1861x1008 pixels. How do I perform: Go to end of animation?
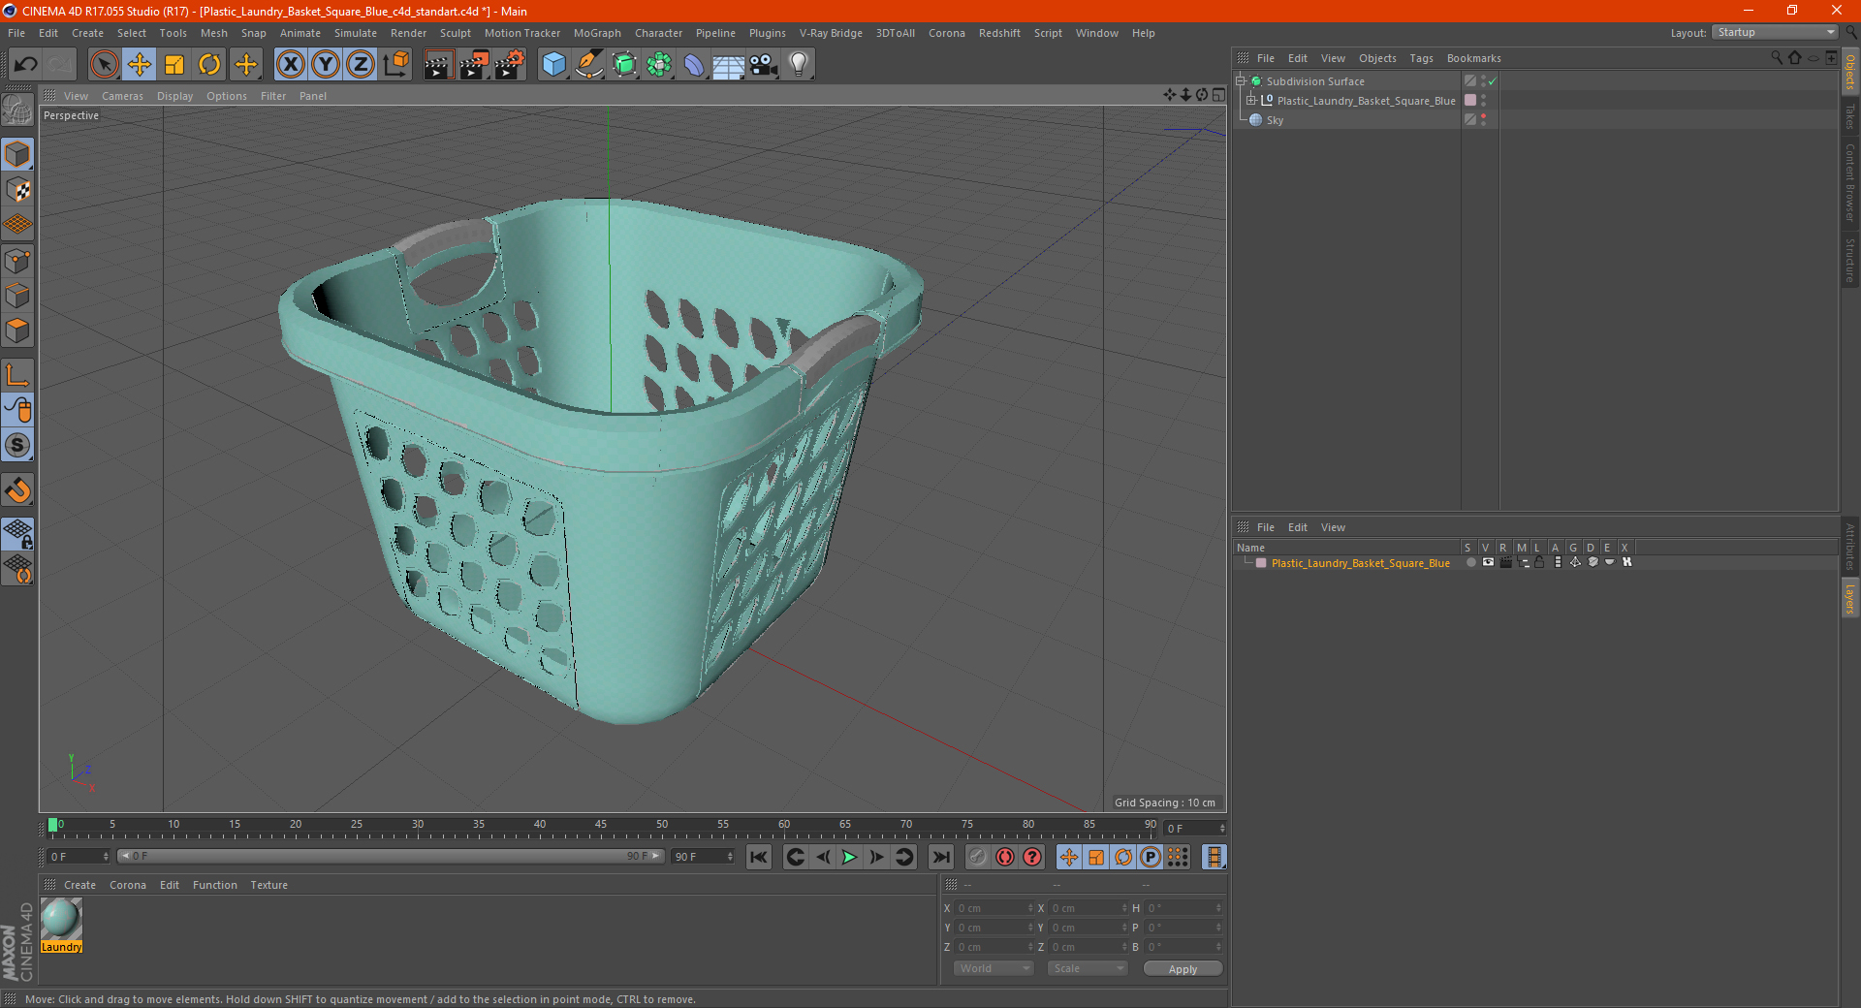(940, 857)
